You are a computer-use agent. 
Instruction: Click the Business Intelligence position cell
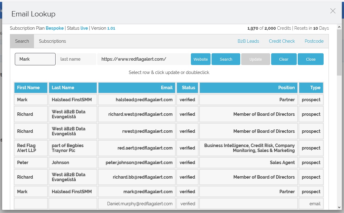249,148
